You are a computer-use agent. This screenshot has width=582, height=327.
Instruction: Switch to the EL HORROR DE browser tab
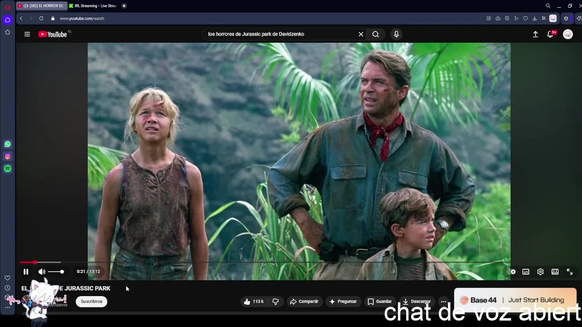42,6
